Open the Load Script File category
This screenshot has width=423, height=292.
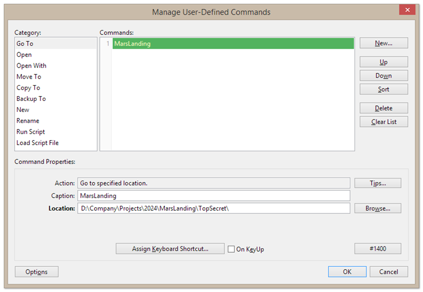pos(37,143)
